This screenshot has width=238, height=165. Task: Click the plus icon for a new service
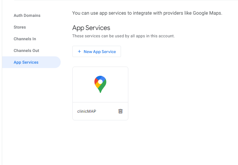(x=79, y=52)
